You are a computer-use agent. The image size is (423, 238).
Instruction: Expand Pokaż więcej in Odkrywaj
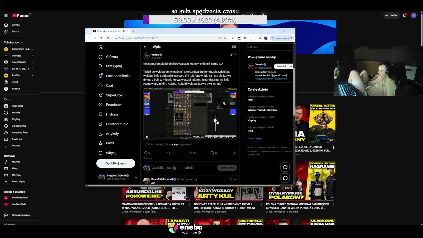16,181
